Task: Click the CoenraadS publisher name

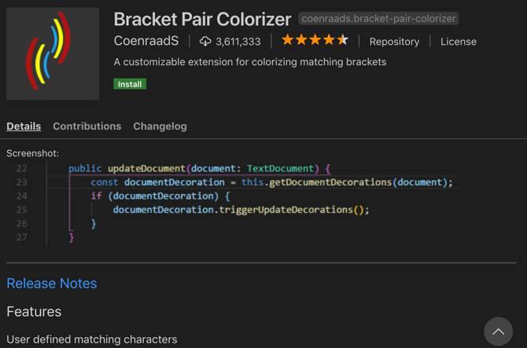Action: pos(146,41)
